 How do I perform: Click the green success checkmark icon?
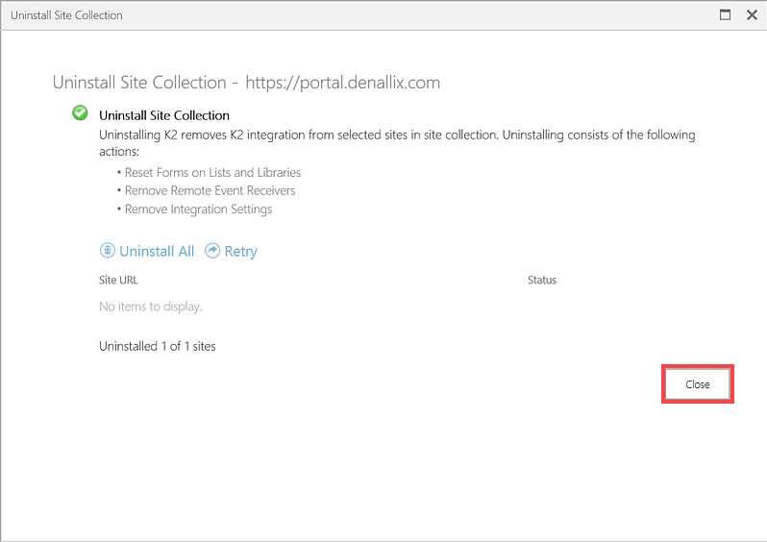[x=81, y=113]
